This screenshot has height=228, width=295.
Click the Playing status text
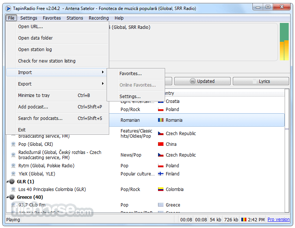[13, 220]
